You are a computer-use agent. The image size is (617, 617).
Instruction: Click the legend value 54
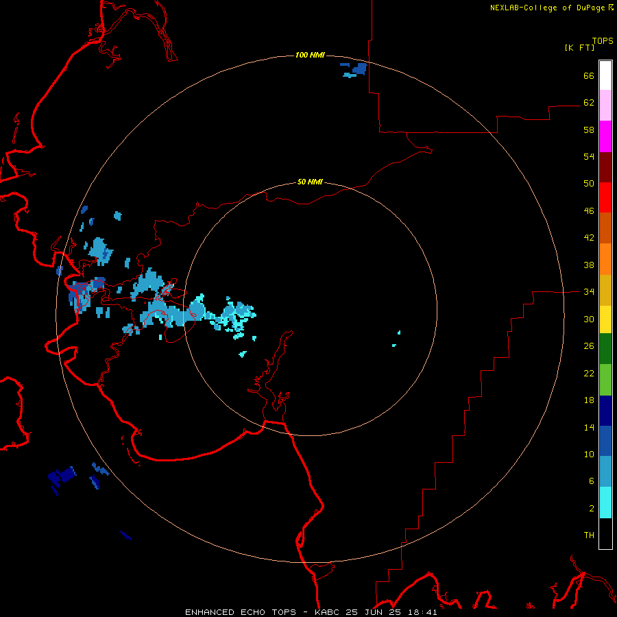pyautogui.click(x=589, y=156)
